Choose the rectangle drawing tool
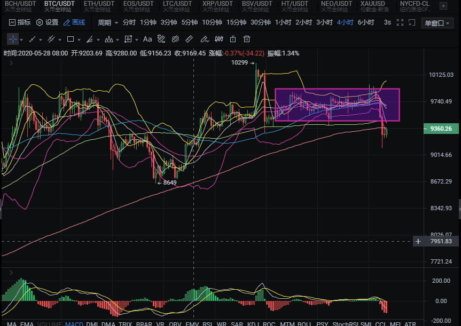 point(71,39)
